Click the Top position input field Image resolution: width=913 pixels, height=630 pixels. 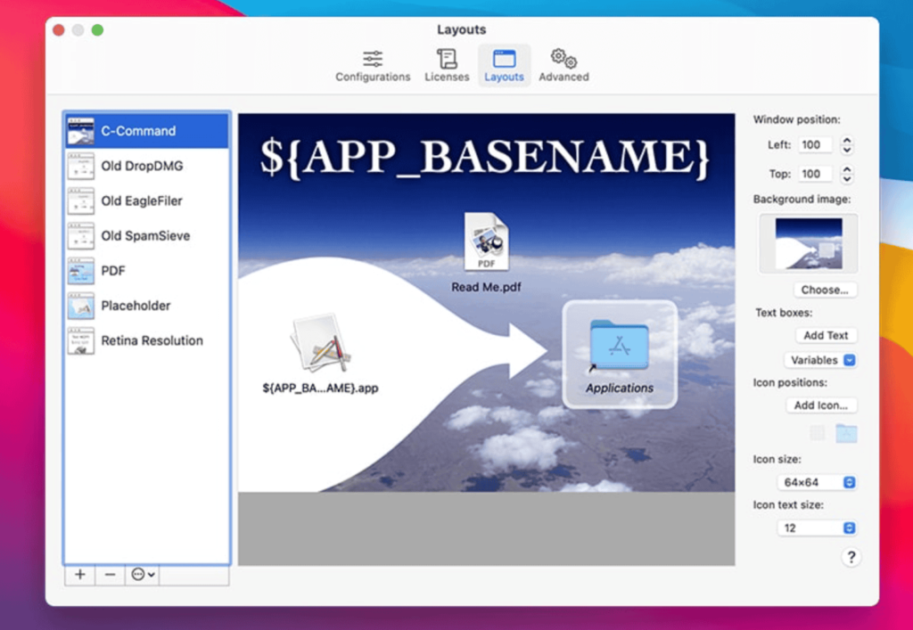tap(816, 173)
